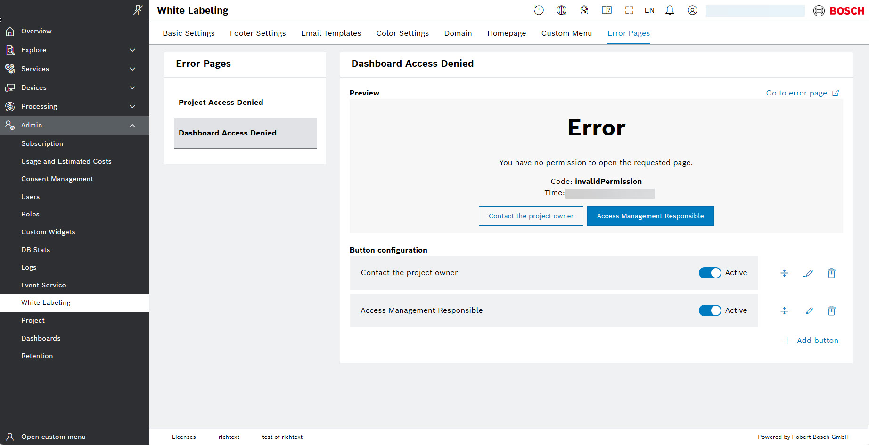Screen dimensions: 869x445
Task: Edit the Access Management Responsible button
Action: (x=808, y=310)
